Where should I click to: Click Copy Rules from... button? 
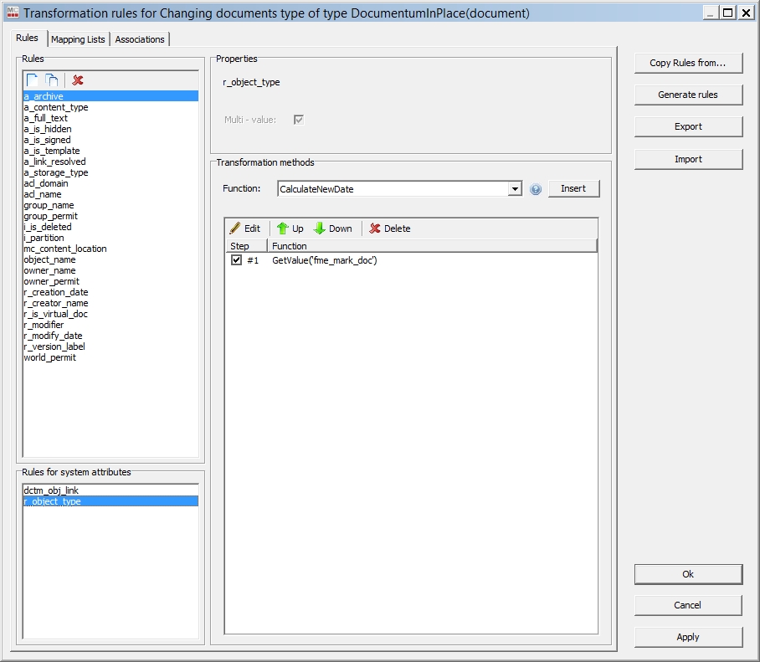[688, 63]
